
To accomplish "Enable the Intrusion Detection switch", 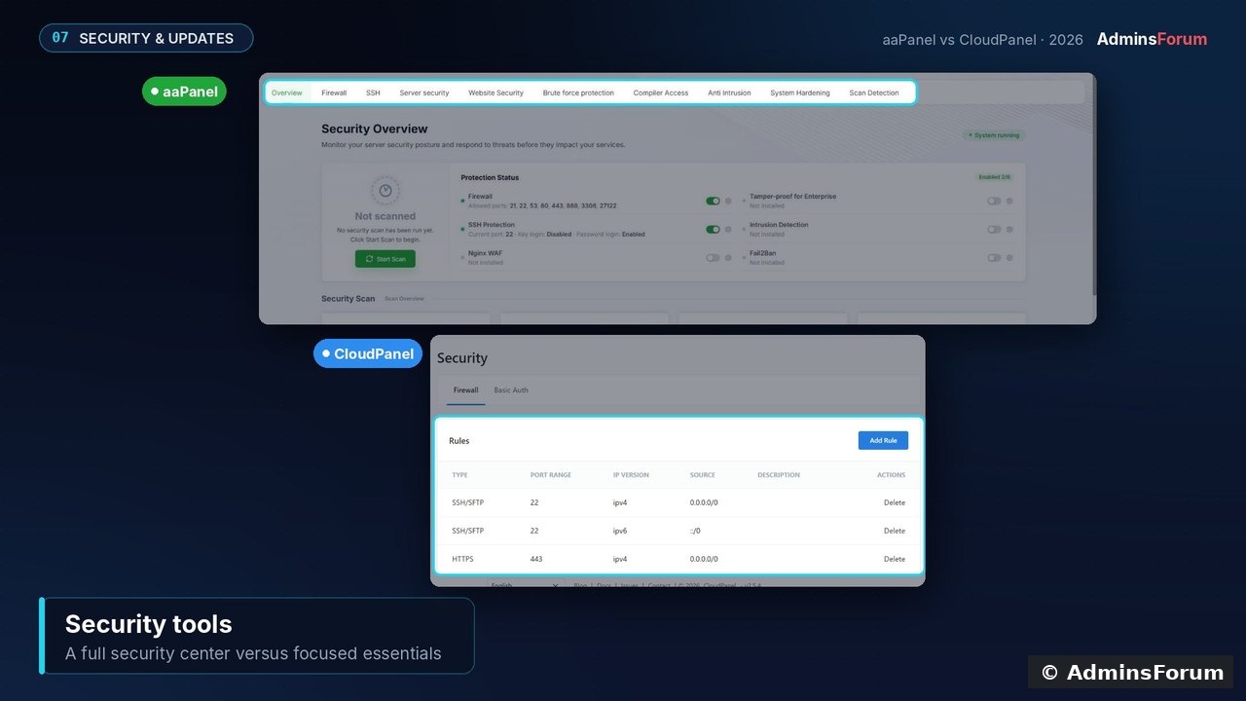I will point(994,230).
